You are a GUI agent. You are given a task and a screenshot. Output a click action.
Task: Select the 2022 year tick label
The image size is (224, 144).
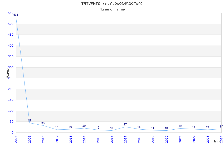pyautogui.click(x=194, y=139)
